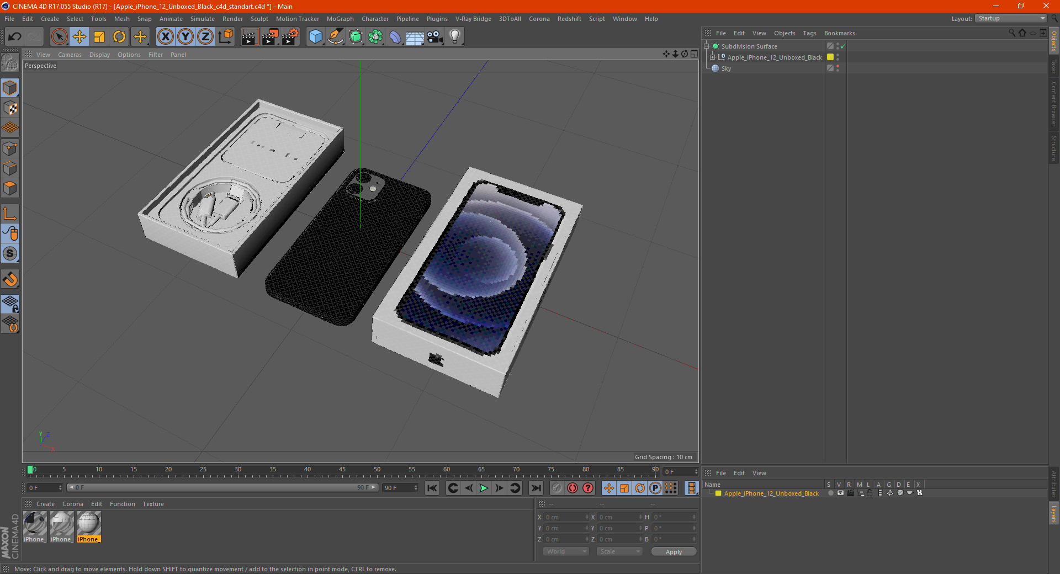The image size is (1060, 574).
Task: Click the X position field
Action: 567,517
